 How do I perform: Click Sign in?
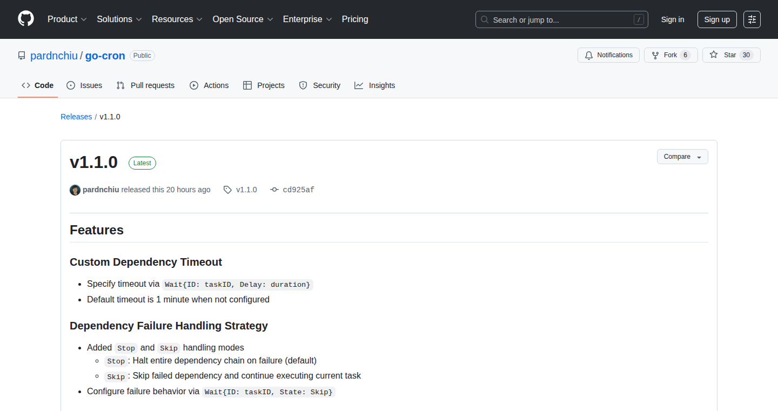(673, 19)
